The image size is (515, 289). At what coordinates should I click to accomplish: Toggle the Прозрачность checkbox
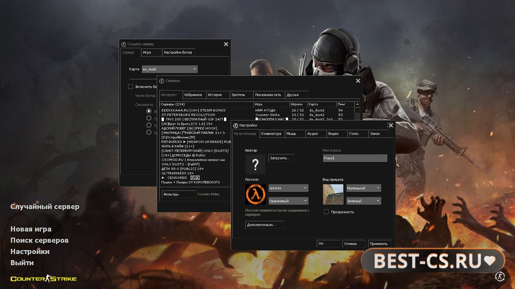pyautogui.click(x=326, y=212)
